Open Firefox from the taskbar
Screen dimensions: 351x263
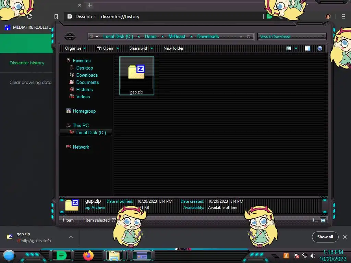click(88, 255)
